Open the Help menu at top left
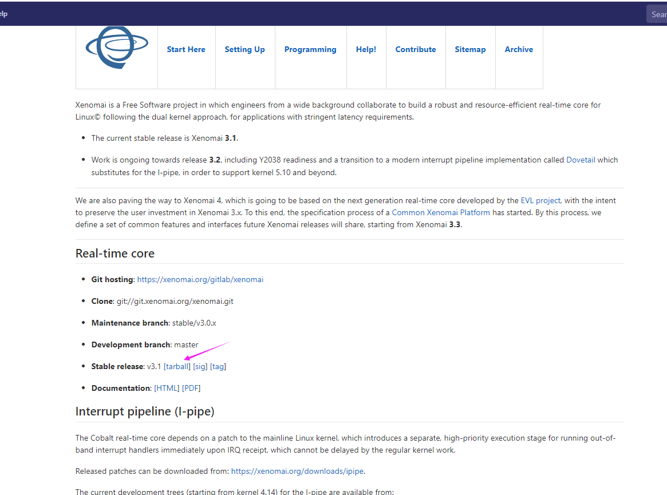The image size is (667, 495). point(3,13)
